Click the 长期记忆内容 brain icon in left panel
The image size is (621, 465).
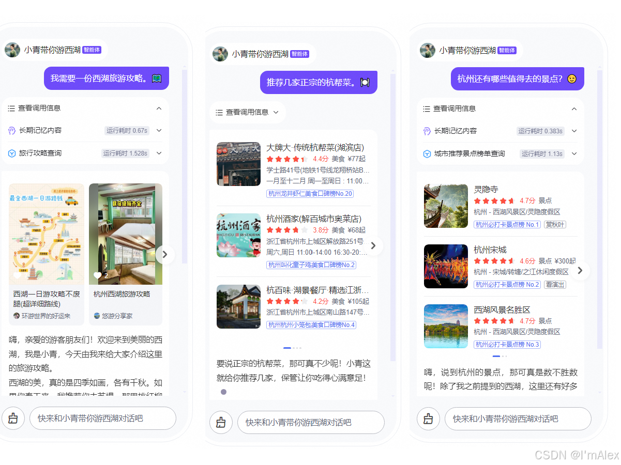(x=12, y=131)
